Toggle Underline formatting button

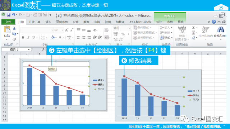pos(33,37)
